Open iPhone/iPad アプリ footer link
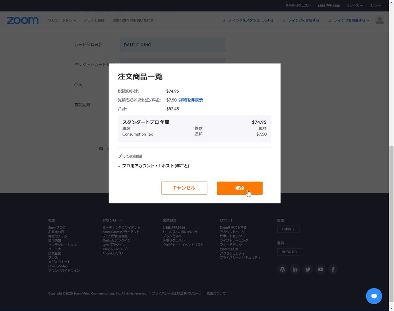The image size is (394, 311). click(x=116, y=249)
